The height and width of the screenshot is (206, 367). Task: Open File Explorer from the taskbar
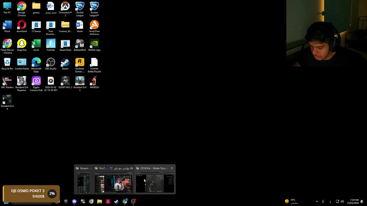pos(99,201)
